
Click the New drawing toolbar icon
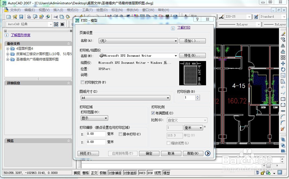[8, 17]
